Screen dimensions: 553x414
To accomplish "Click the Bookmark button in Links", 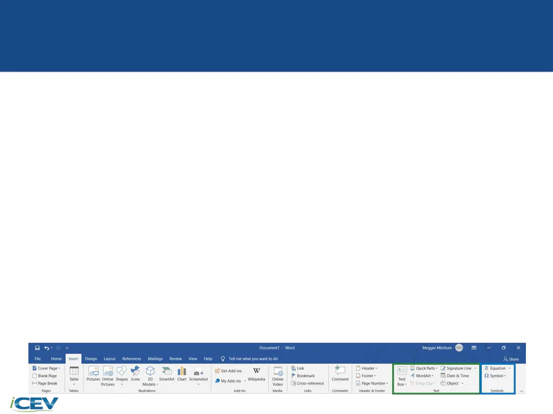I will click(303, 376).
